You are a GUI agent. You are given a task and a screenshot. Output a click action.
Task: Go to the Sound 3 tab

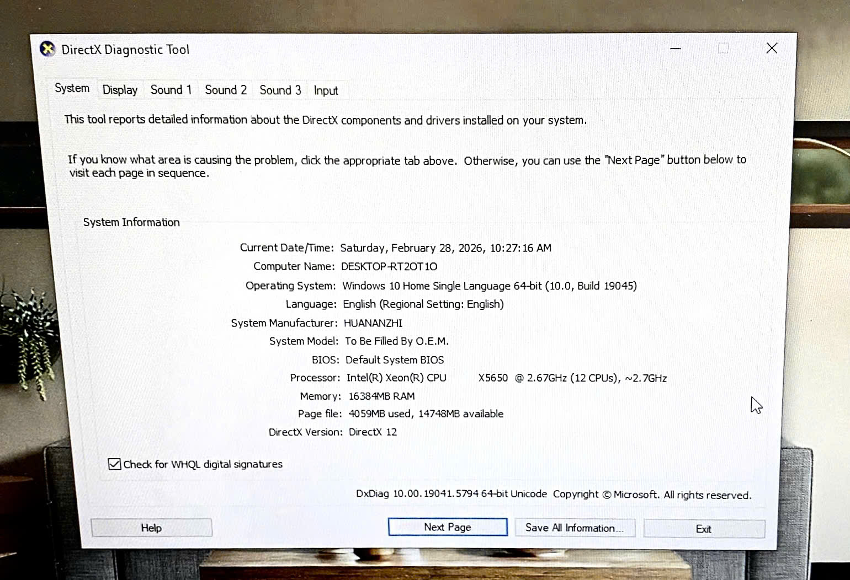click(x=280, y=90)
